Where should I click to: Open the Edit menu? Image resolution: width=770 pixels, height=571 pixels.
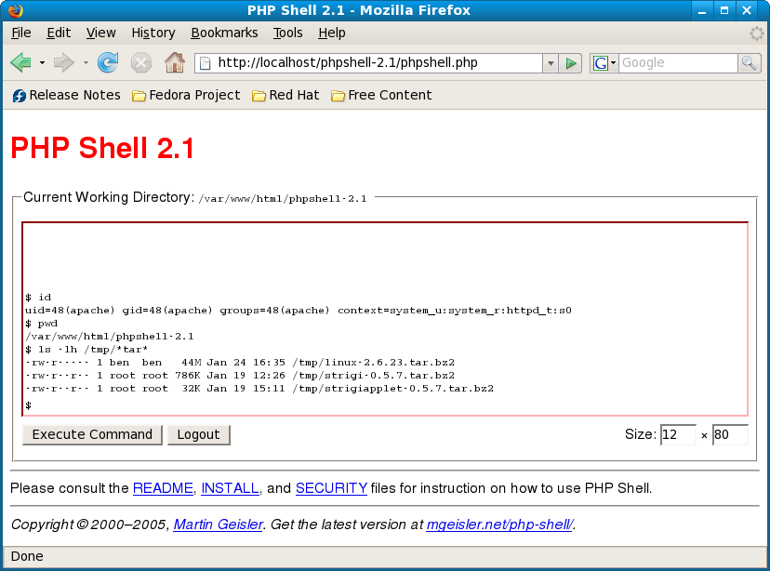(59, 33)
